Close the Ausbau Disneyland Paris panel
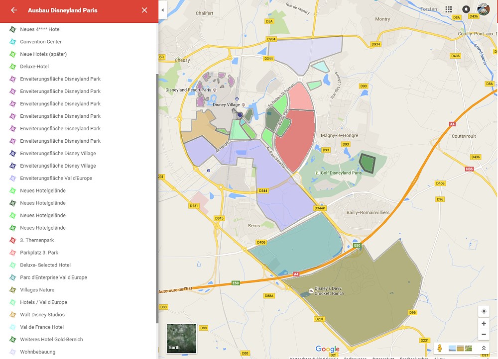This screenshot has height=359, width=498. 144,10
